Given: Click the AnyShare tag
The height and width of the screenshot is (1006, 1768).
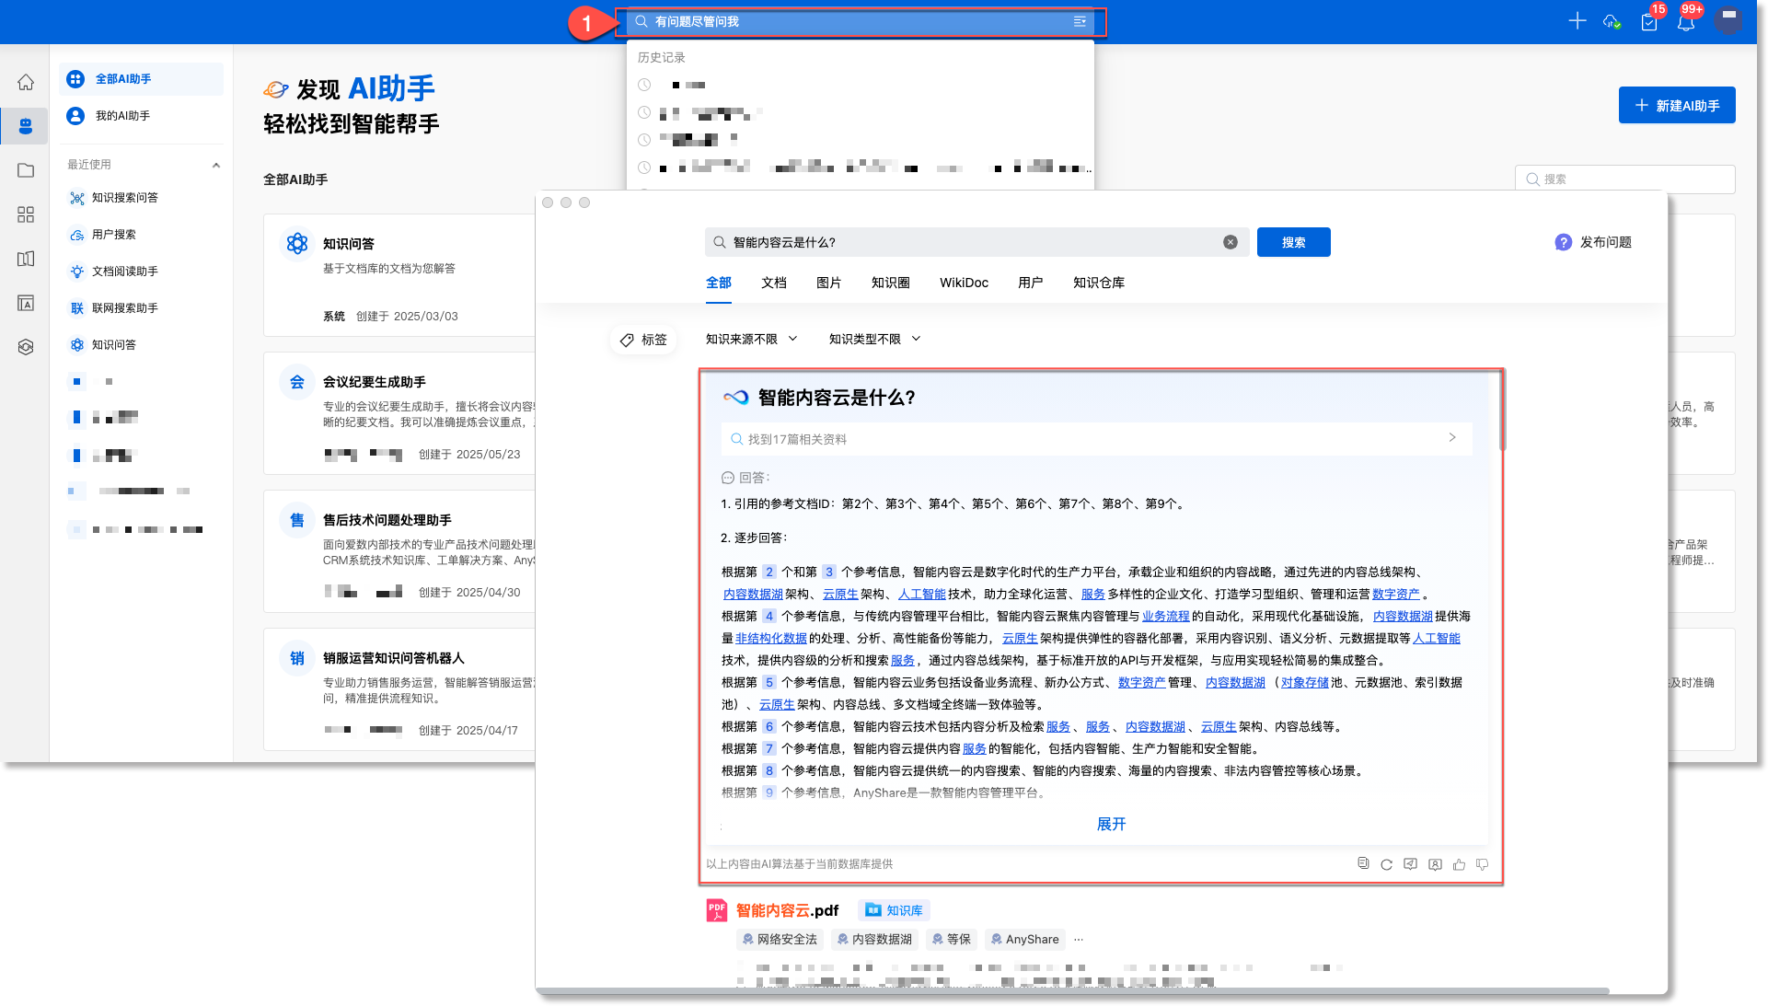Looking at the screenshot, I should click(1025, 940).
